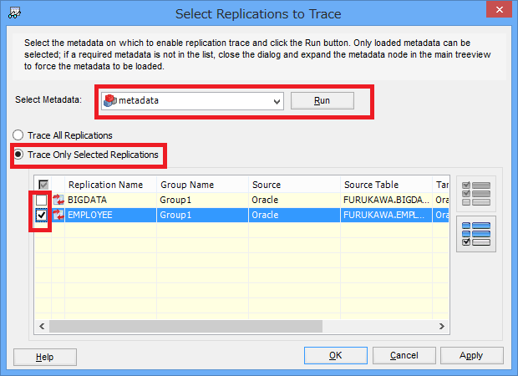Image resolution: width=518 pixels, height=376 pixels.
Task: Click the Apply button
Action: coord(471,356)
